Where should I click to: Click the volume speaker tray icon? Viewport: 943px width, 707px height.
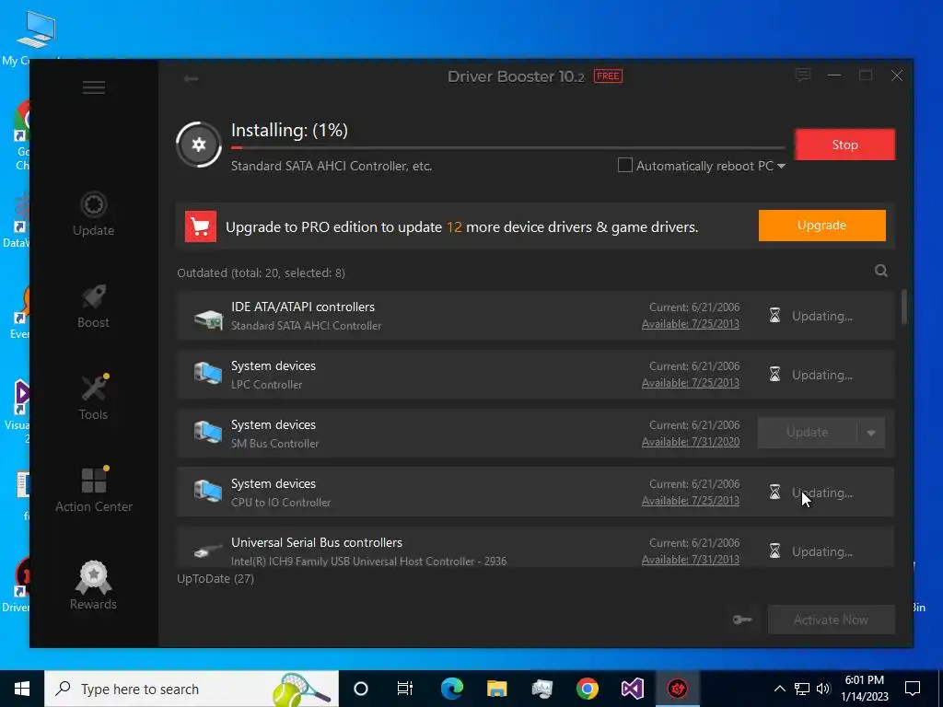tap(824, 689)
